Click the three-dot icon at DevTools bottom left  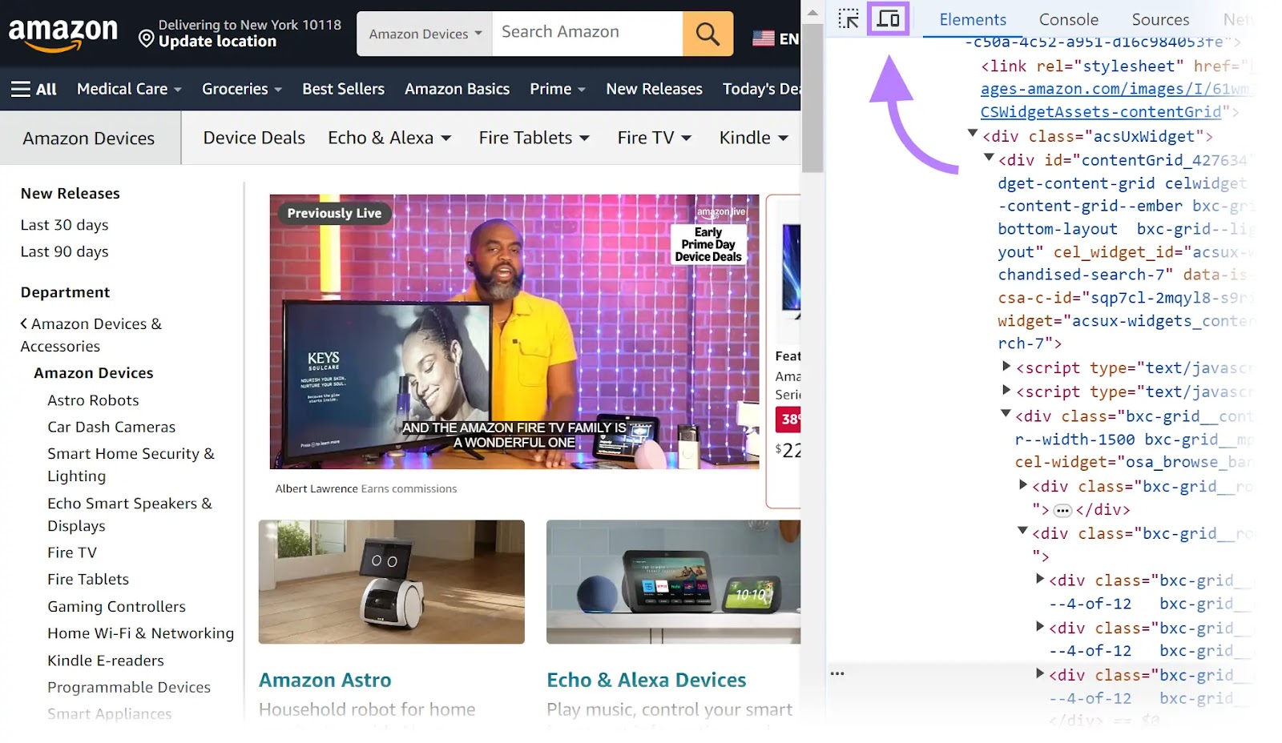pyautogui.click(x=837, y=673)
